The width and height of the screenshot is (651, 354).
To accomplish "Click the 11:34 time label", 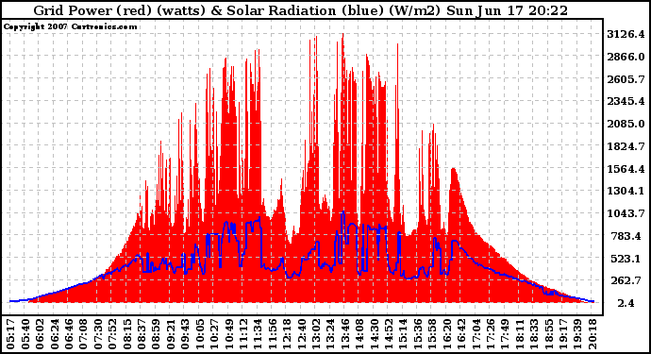I will (x=257, y=334).
